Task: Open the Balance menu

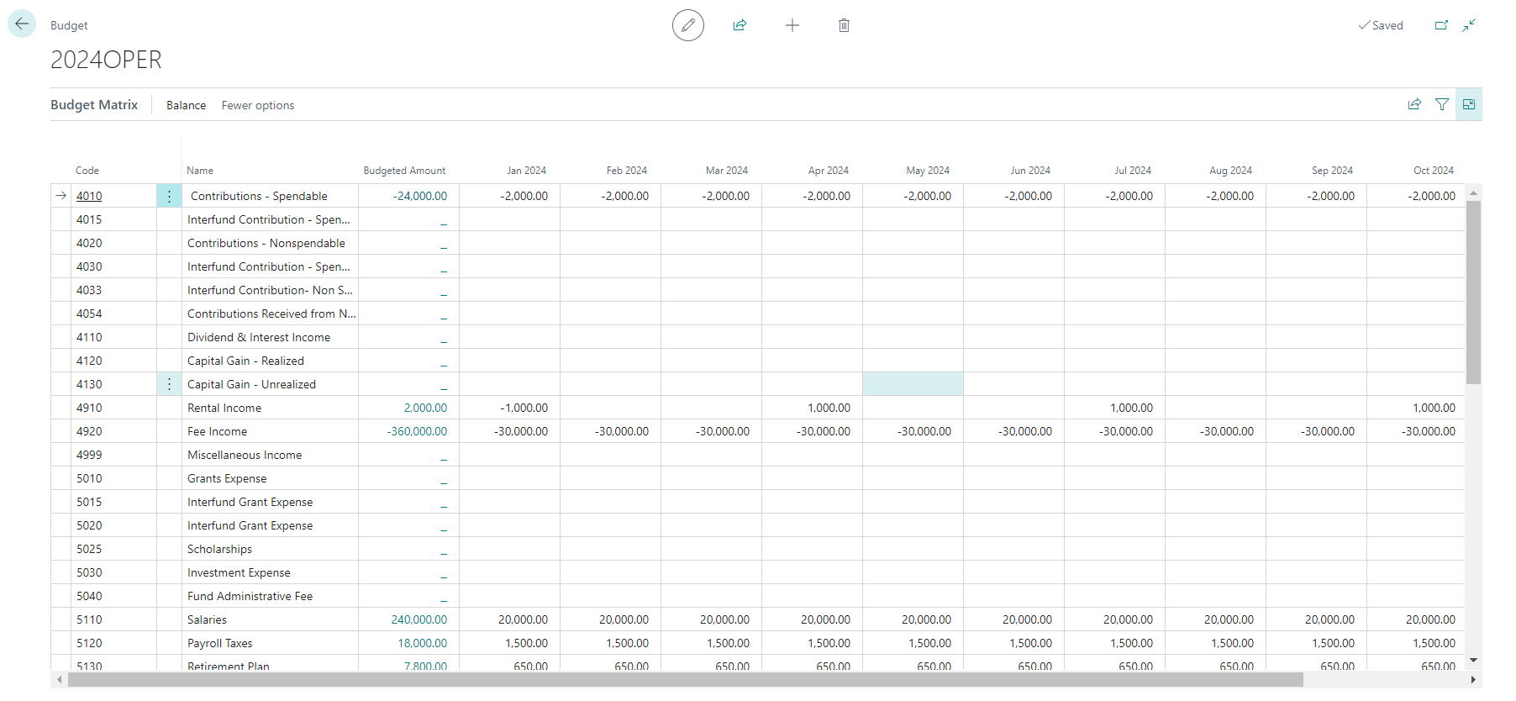Action: click(x=186, y=105)
